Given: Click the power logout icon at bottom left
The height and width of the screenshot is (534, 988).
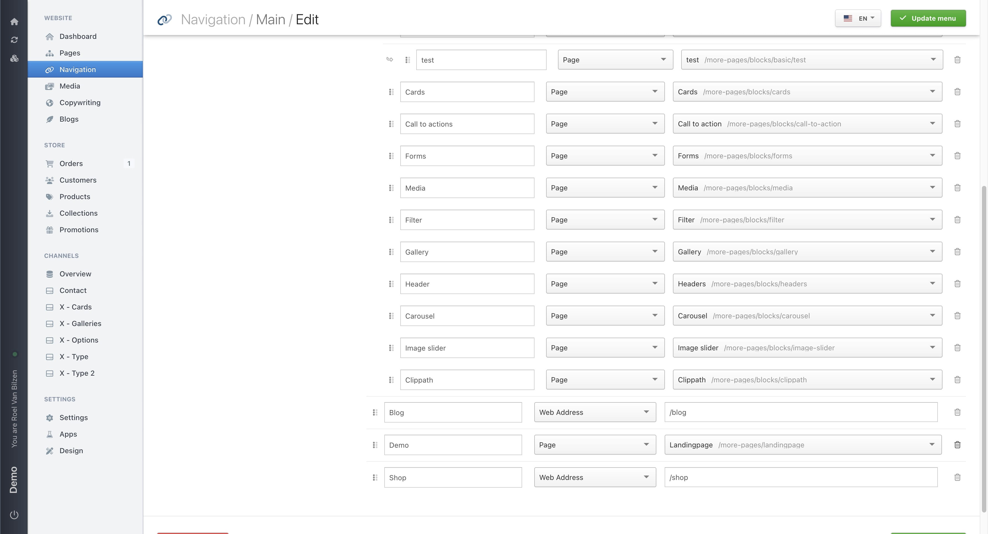Looking at the screenshot, I should (x=14, y=515).
